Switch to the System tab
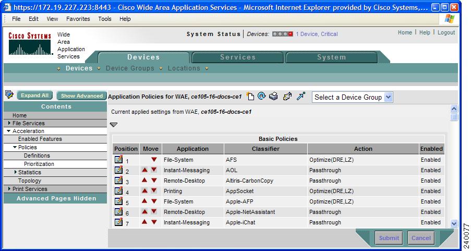 [x=331, y=57]
